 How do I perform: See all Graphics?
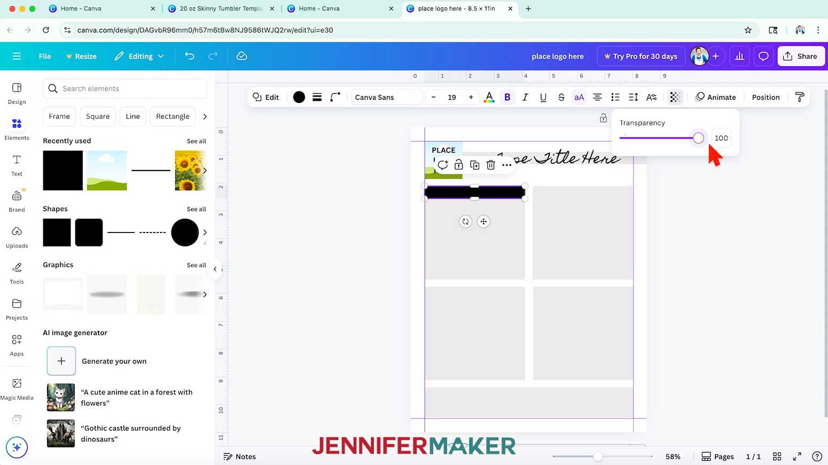[x=196, y=265]
